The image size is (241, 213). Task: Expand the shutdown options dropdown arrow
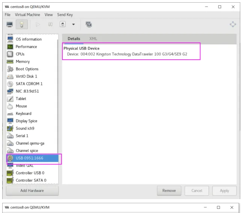coord(74,24)
